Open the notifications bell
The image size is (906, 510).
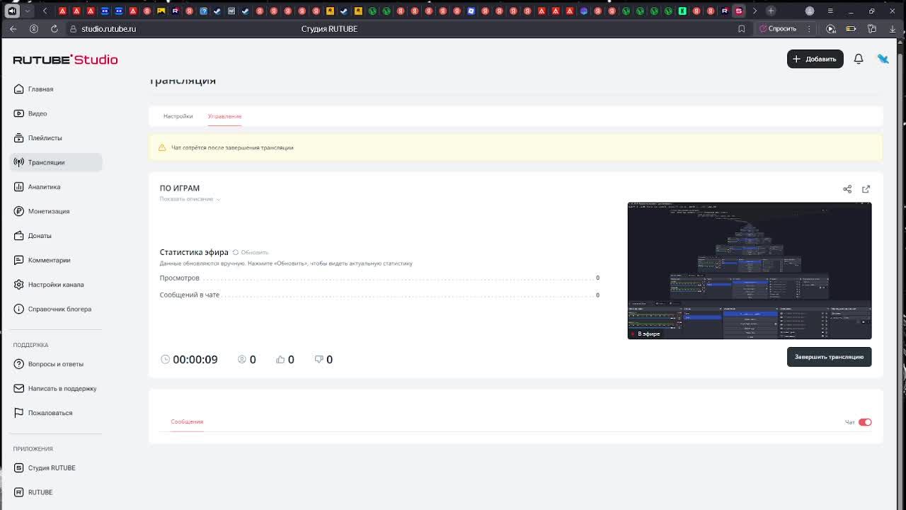[x=858, y=59]
